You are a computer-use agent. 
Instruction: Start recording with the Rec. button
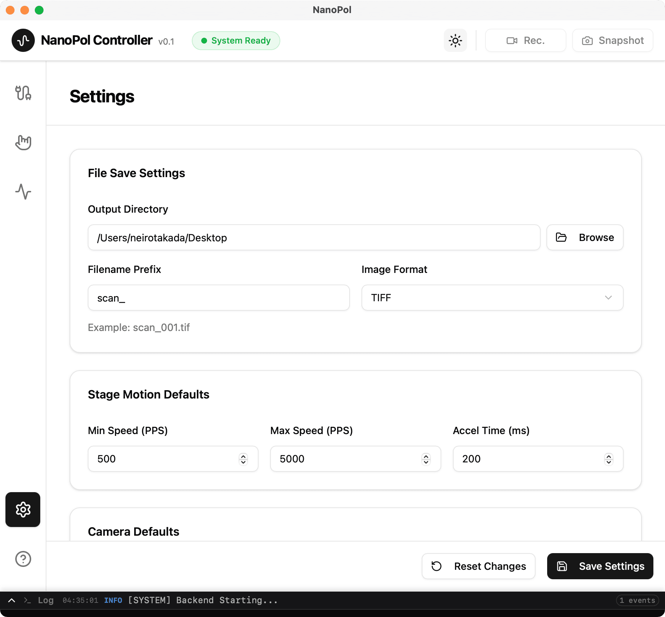525,40
